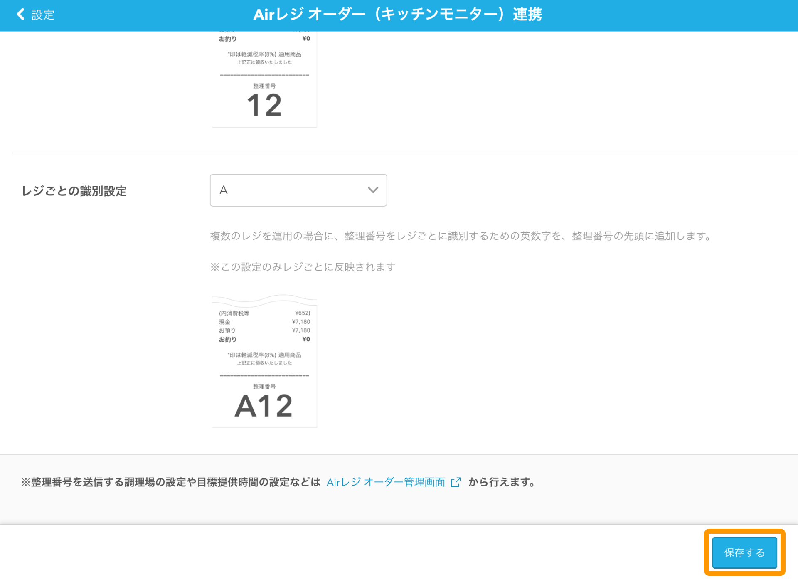Select the receipt preview showing A12
This screenshot has height=582, width=798.
pos(264,361)
